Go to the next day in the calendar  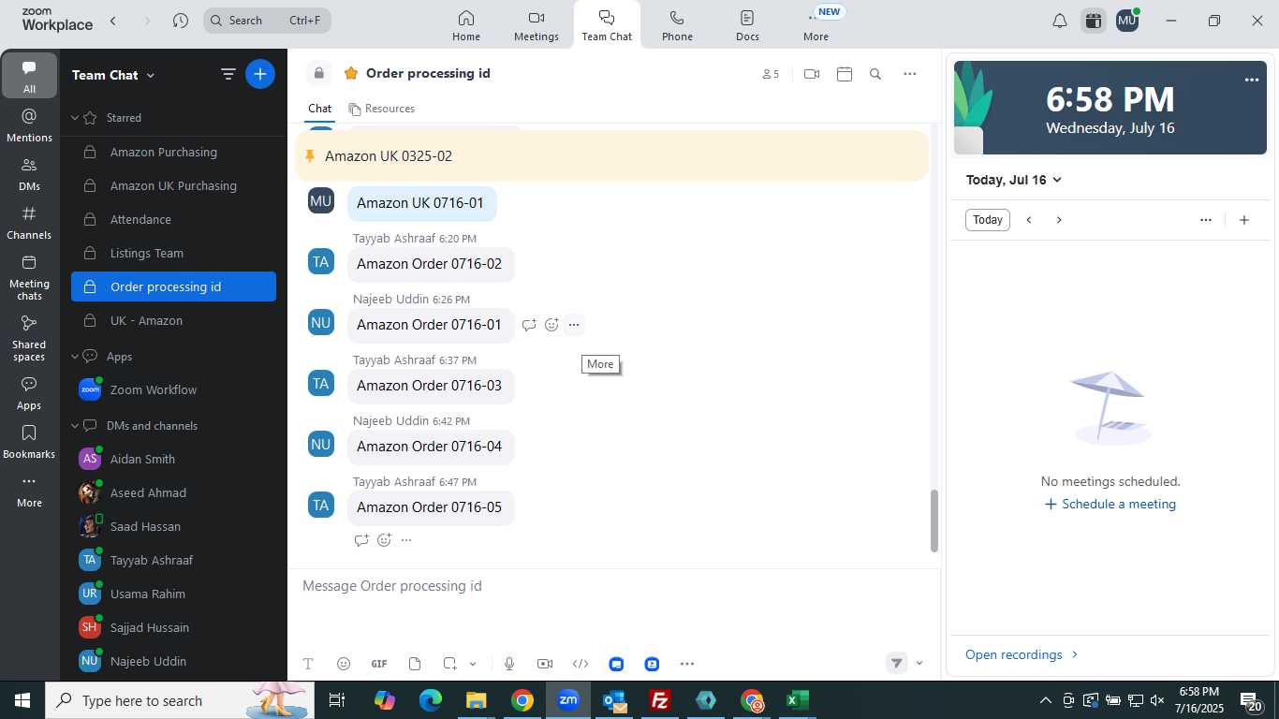1059,220
